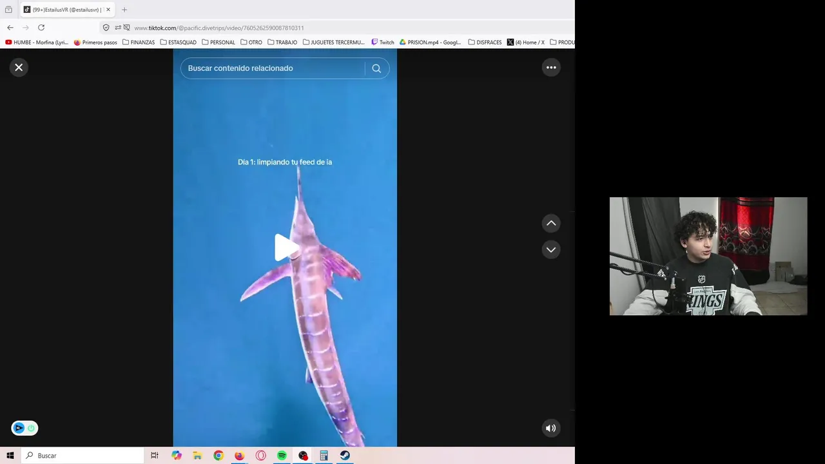Open Google Chrome from the taskbar
This screenshot has height=464, width=825.
click(218, 456)
